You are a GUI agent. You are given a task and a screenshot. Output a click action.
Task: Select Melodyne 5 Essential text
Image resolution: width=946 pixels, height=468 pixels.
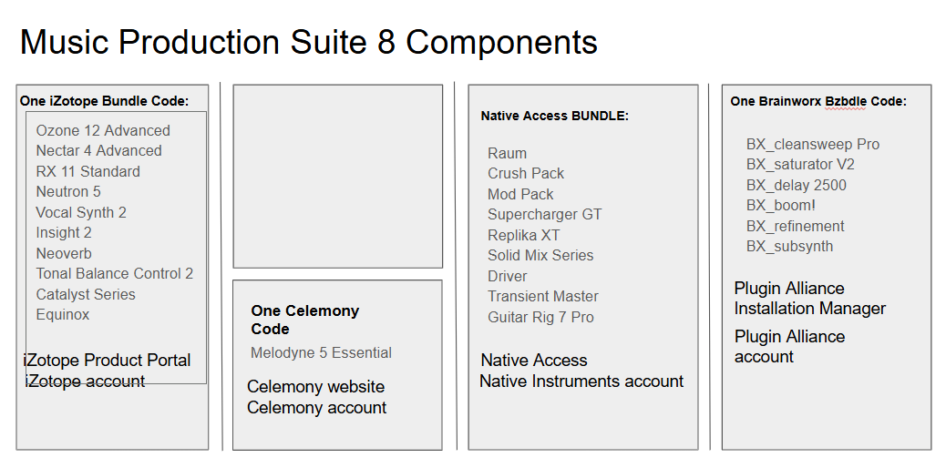tap(321, 352)
